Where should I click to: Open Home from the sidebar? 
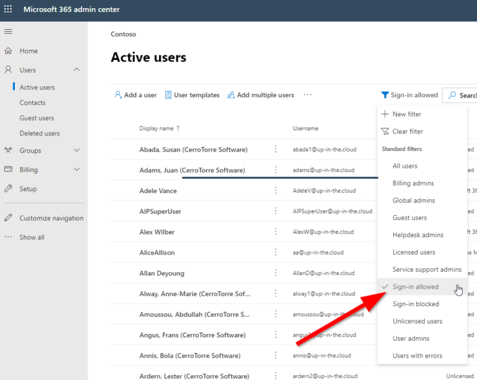[28, 51]
